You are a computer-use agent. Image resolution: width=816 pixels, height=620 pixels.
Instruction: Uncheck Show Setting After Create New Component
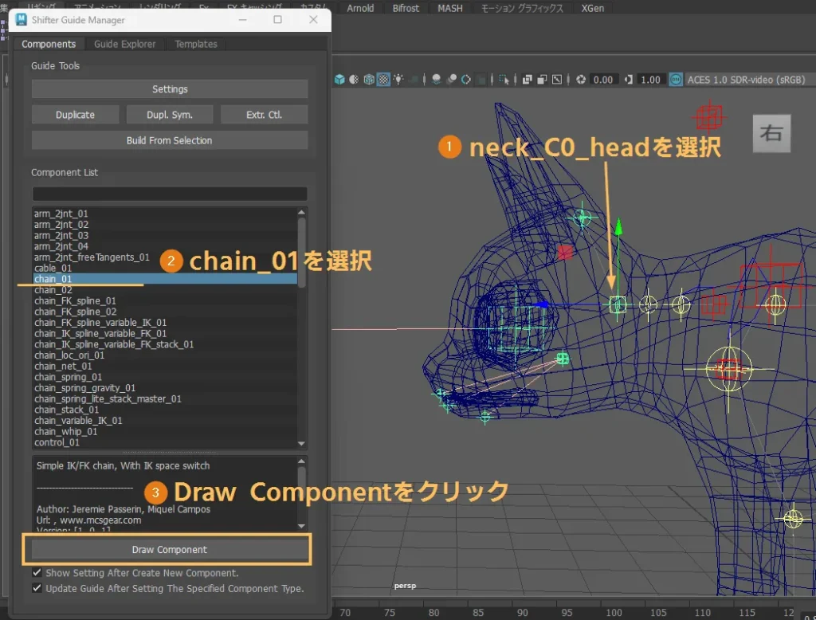click(37, 573)
